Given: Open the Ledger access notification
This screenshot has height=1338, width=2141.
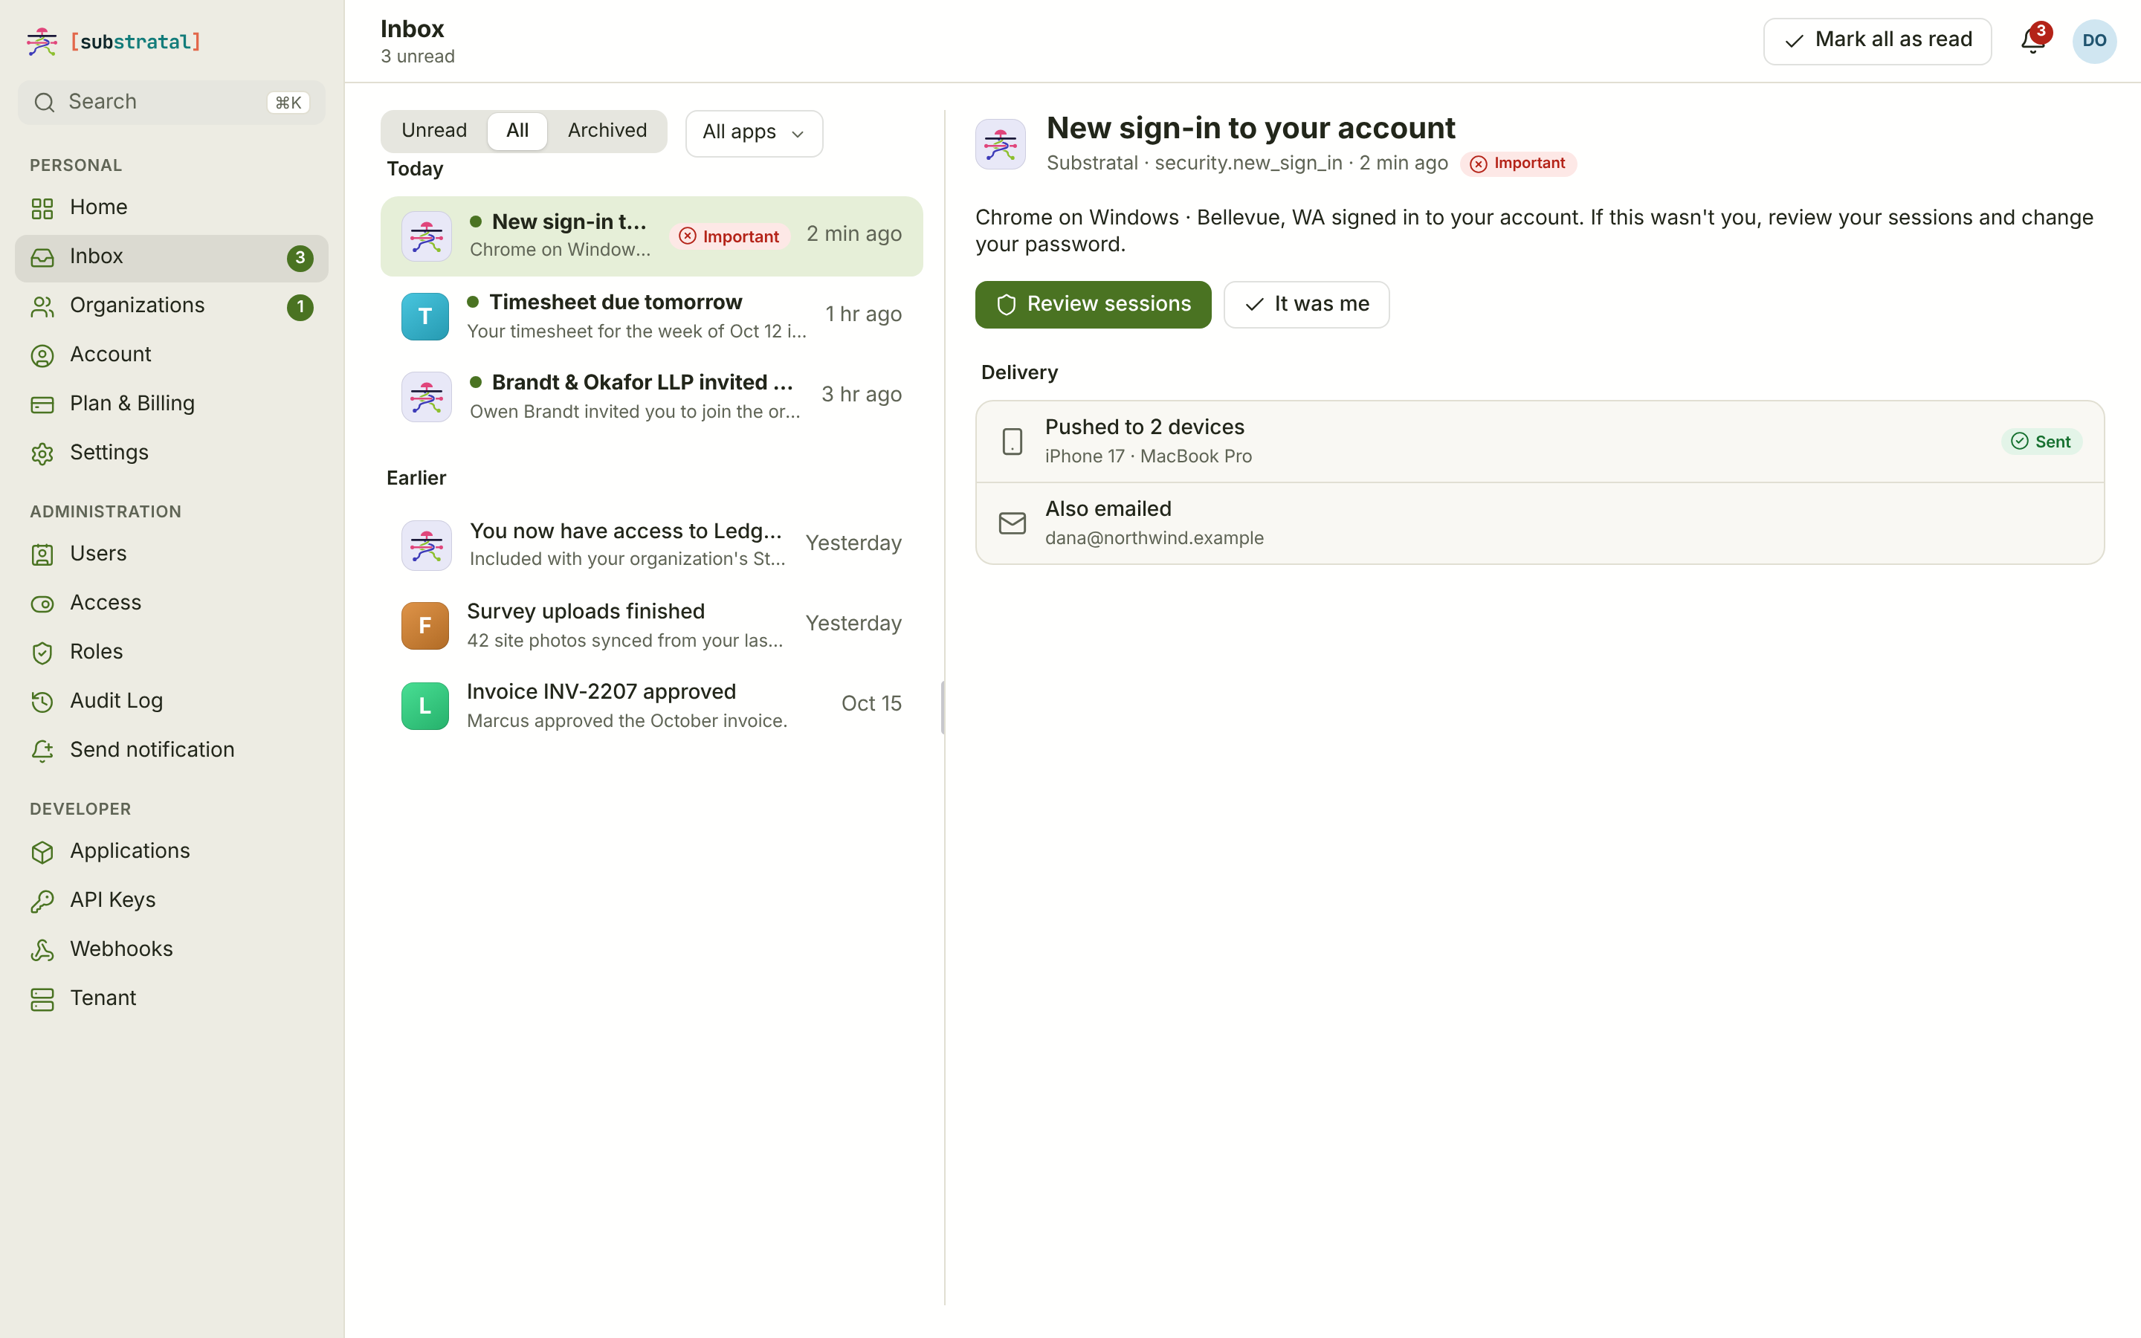Looking at the screenshot, I should pos(651,545).
